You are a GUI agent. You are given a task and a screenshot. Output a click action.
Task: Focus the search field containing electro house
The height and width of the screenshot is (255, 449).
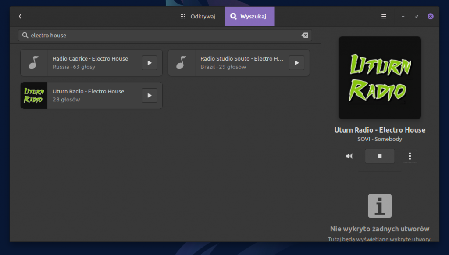pos(162,35)
